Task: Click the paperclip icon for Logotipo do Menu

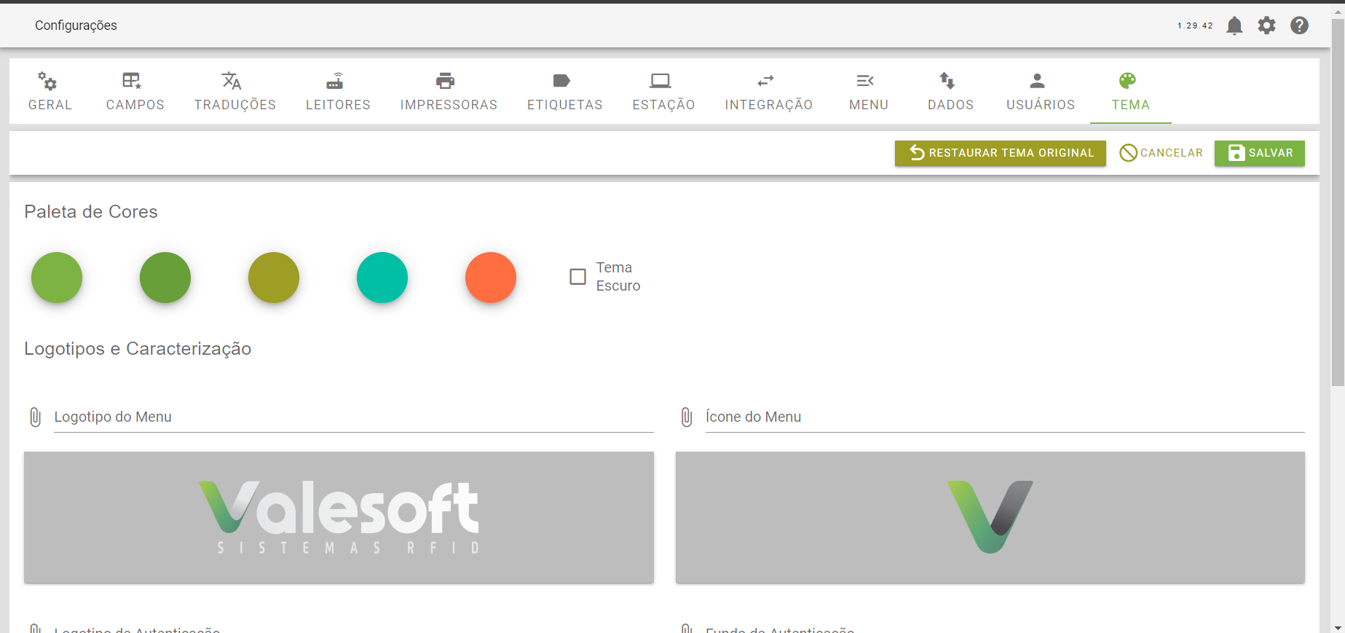Action: click(x=35, y=417)
